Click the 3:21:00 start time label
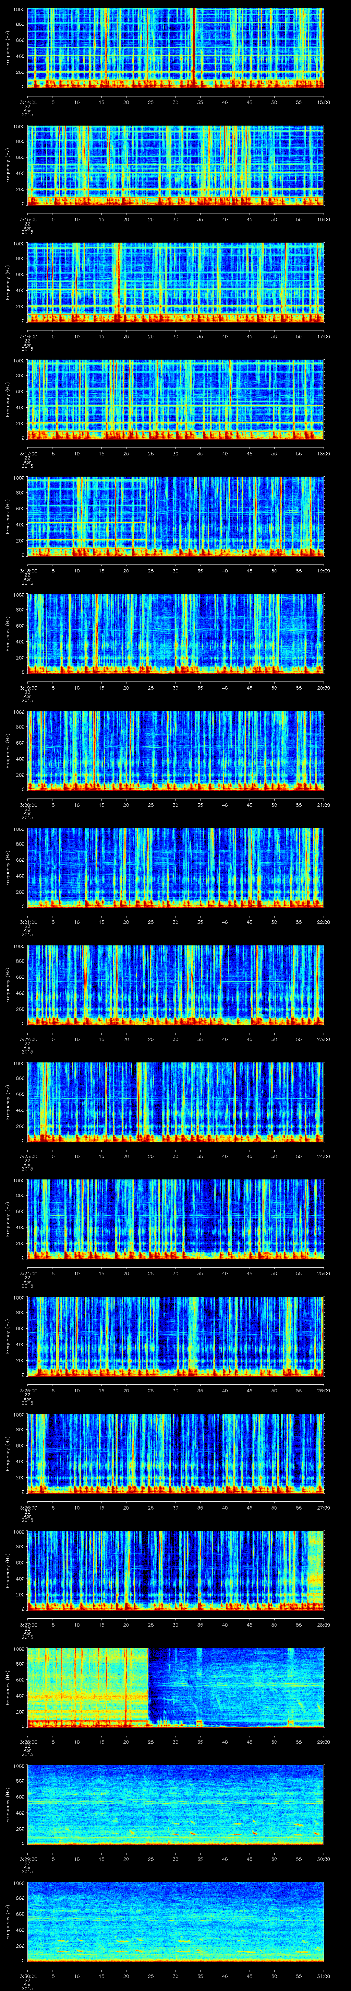Screen dimensions: 351x1991 point(28,922)
